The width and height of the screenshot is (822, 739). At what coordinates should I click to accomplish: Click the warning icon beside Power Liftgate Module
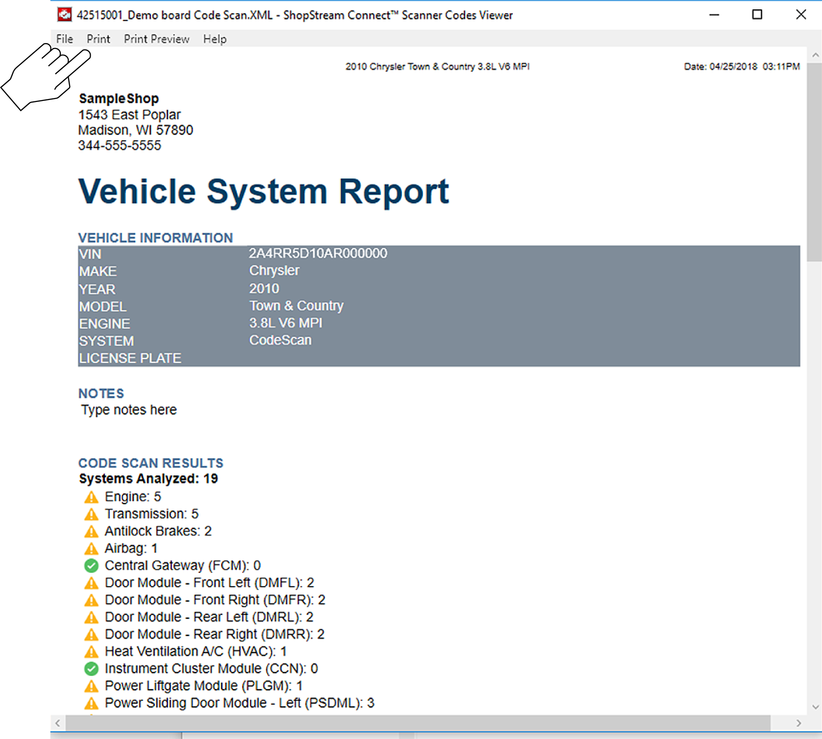[x=91, y=686]
